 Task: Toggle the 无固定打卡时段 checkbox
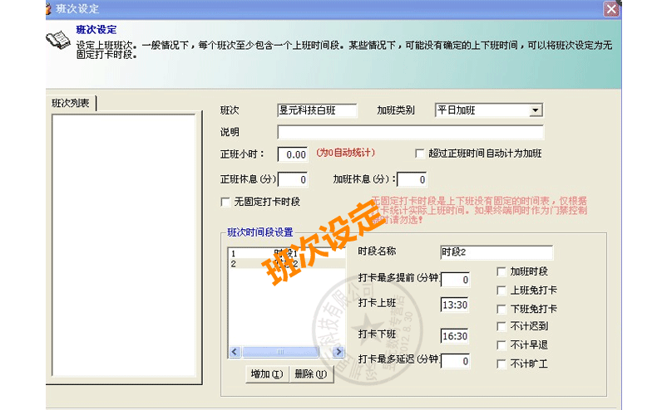[x=225, y=202]
